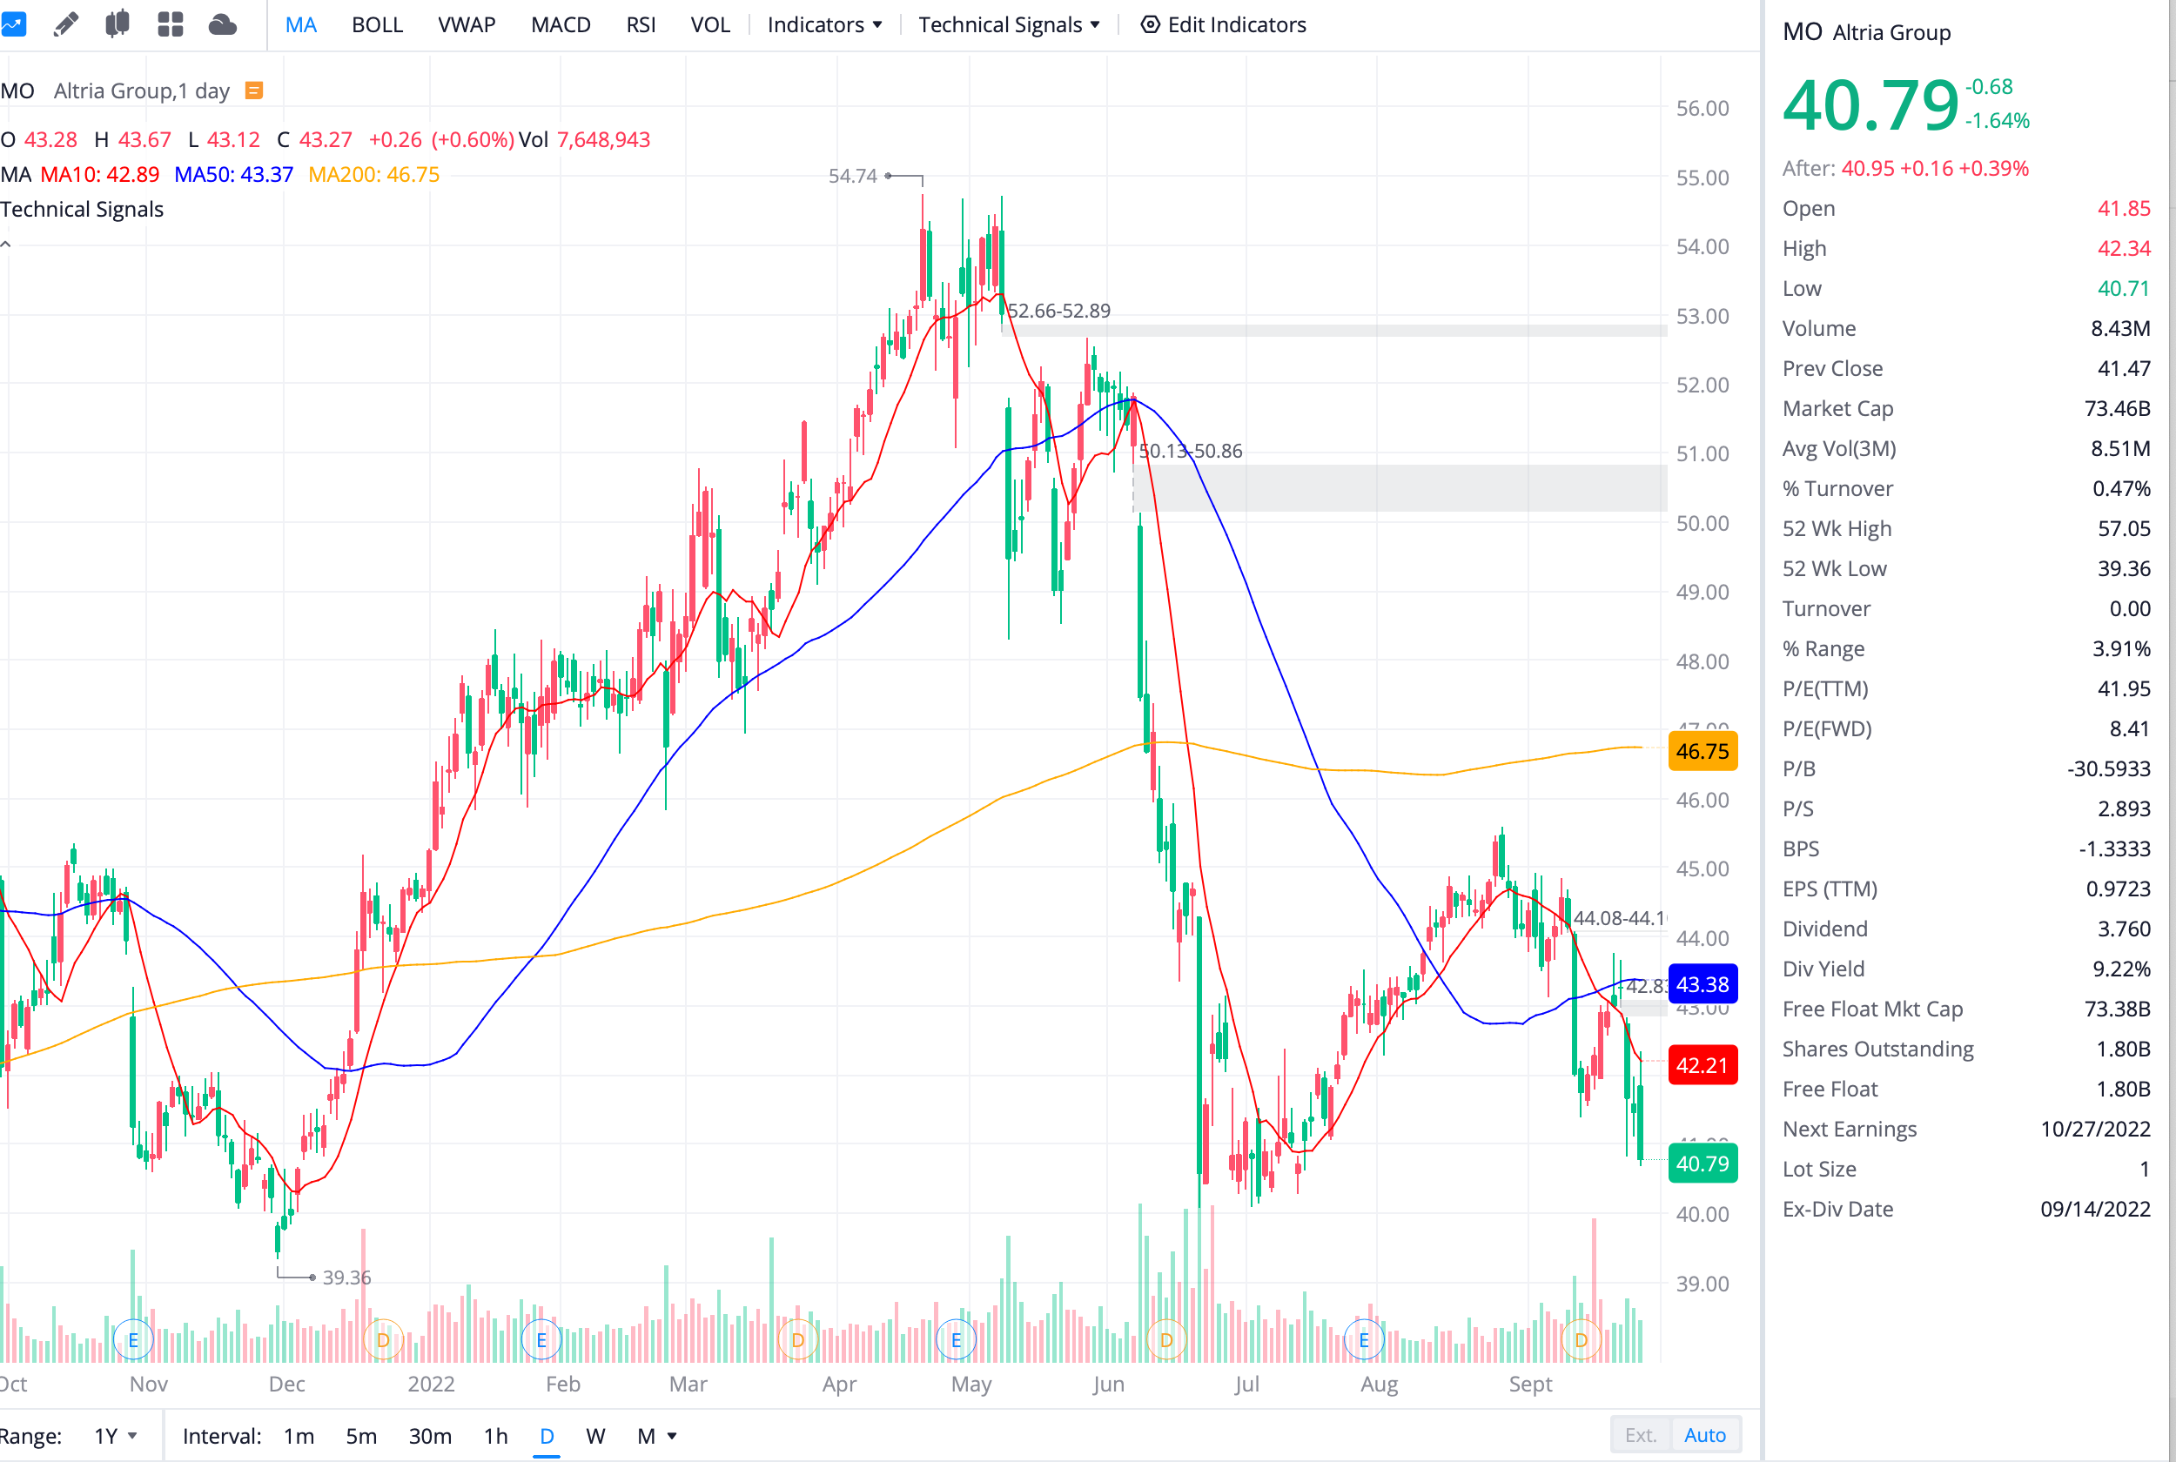
Task: Click the E earnings marker near Nov
Action: 132,1340
